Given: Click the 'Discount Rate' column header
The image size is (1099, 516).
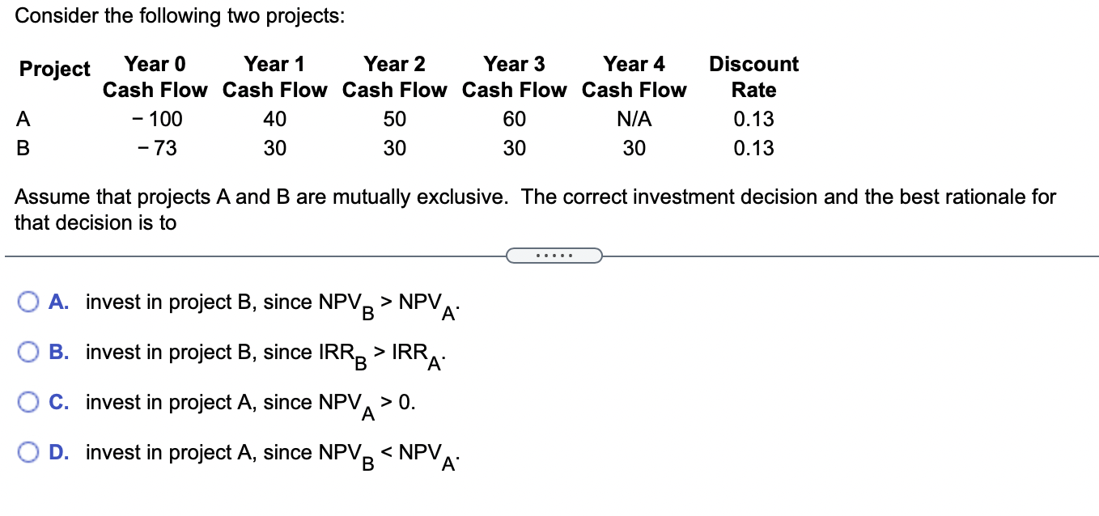Looking at the screenshot, I should pyautogui.click(x=753, y=77).
